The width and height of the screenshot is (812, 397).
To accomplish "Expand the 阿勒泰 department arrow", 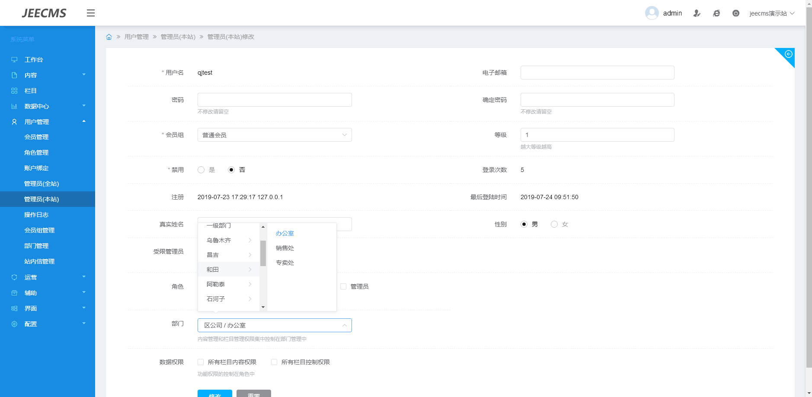I will pos(250,284).
